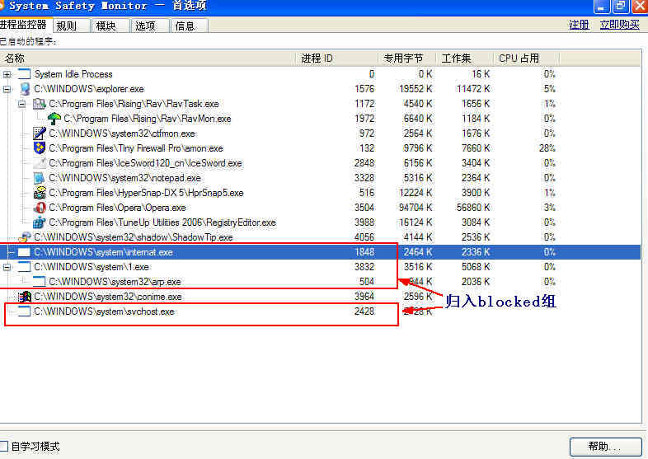
Task: Select the conime.exe path text
Action: [108, 297]
